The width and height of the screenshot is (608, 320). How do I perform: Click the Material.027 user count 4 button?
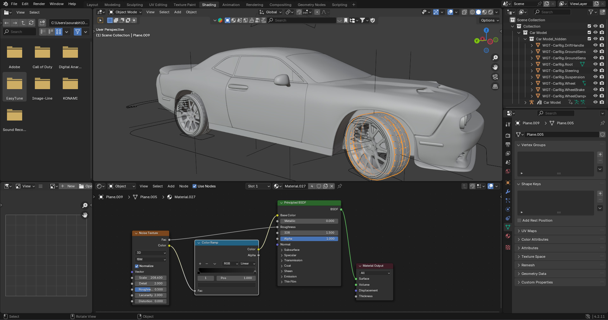coord(312,186)
